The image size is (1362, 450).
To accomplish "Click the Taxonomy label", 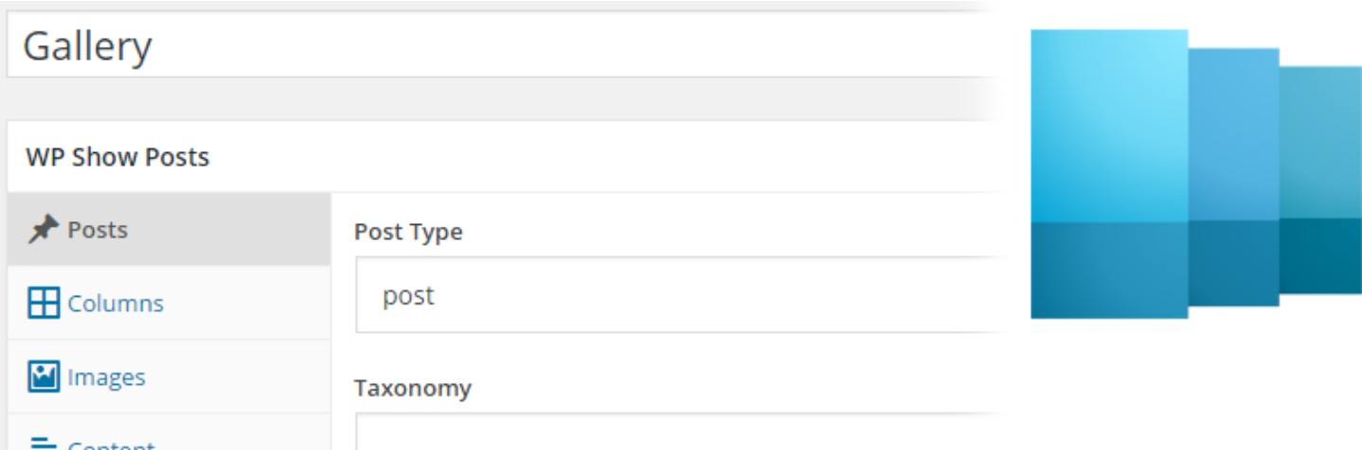I will (x=412, y=388).
